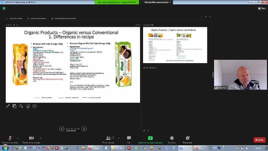Launch Firefox from quick launch bar

(x=48, y=148)
